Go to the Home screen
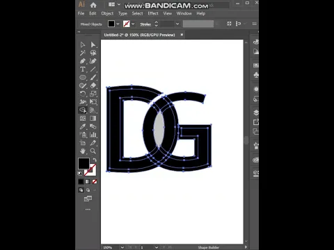Viewport: 334px width, 250px height. [x=93, y=5]
